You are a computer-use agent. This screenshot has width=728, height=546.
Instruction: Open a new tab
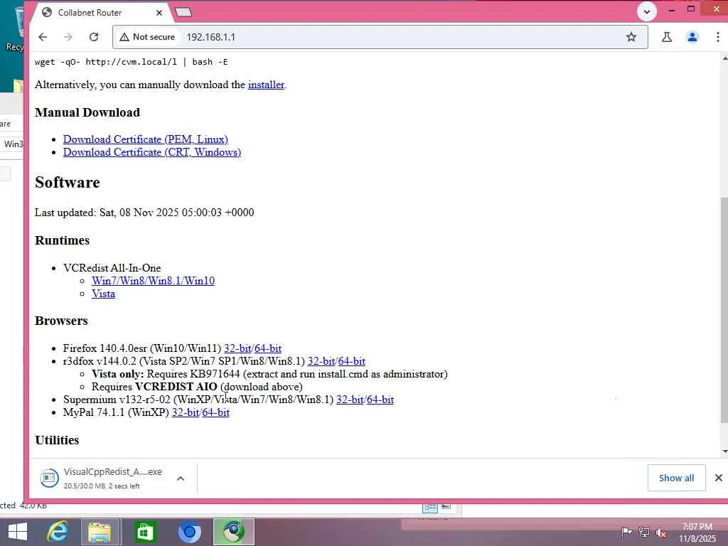[x=183, y=13]
